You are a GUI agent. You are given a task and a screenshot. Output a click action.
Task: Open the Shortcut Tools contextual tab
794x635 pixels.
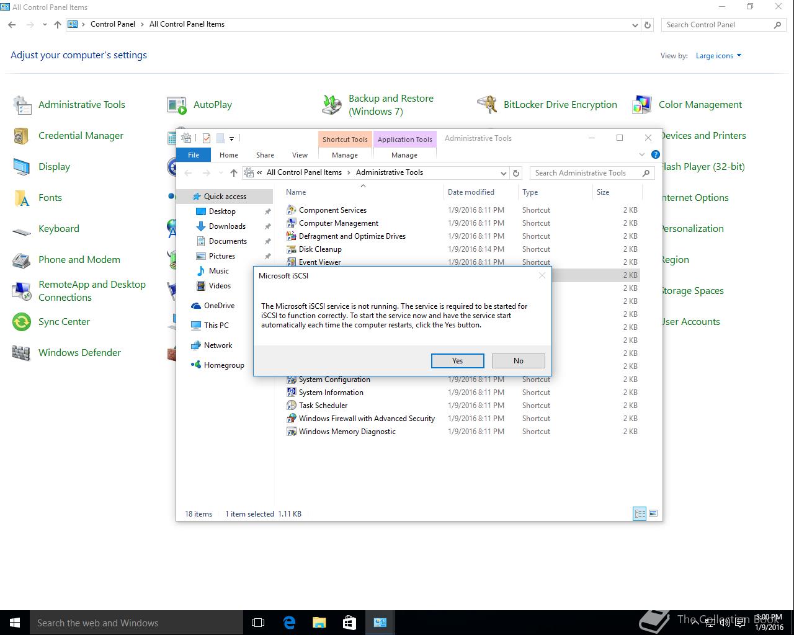345,140
